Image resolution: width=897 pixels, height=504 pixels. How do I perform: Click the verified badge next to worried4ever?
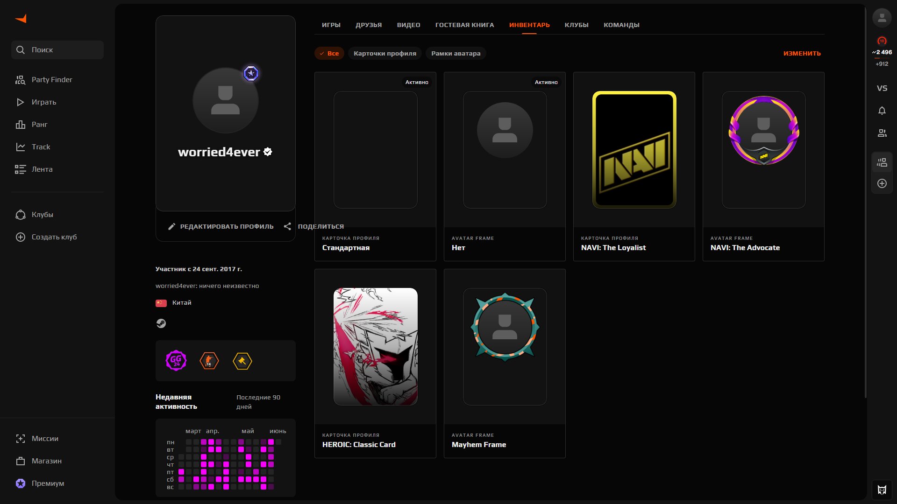pos(268,152)
